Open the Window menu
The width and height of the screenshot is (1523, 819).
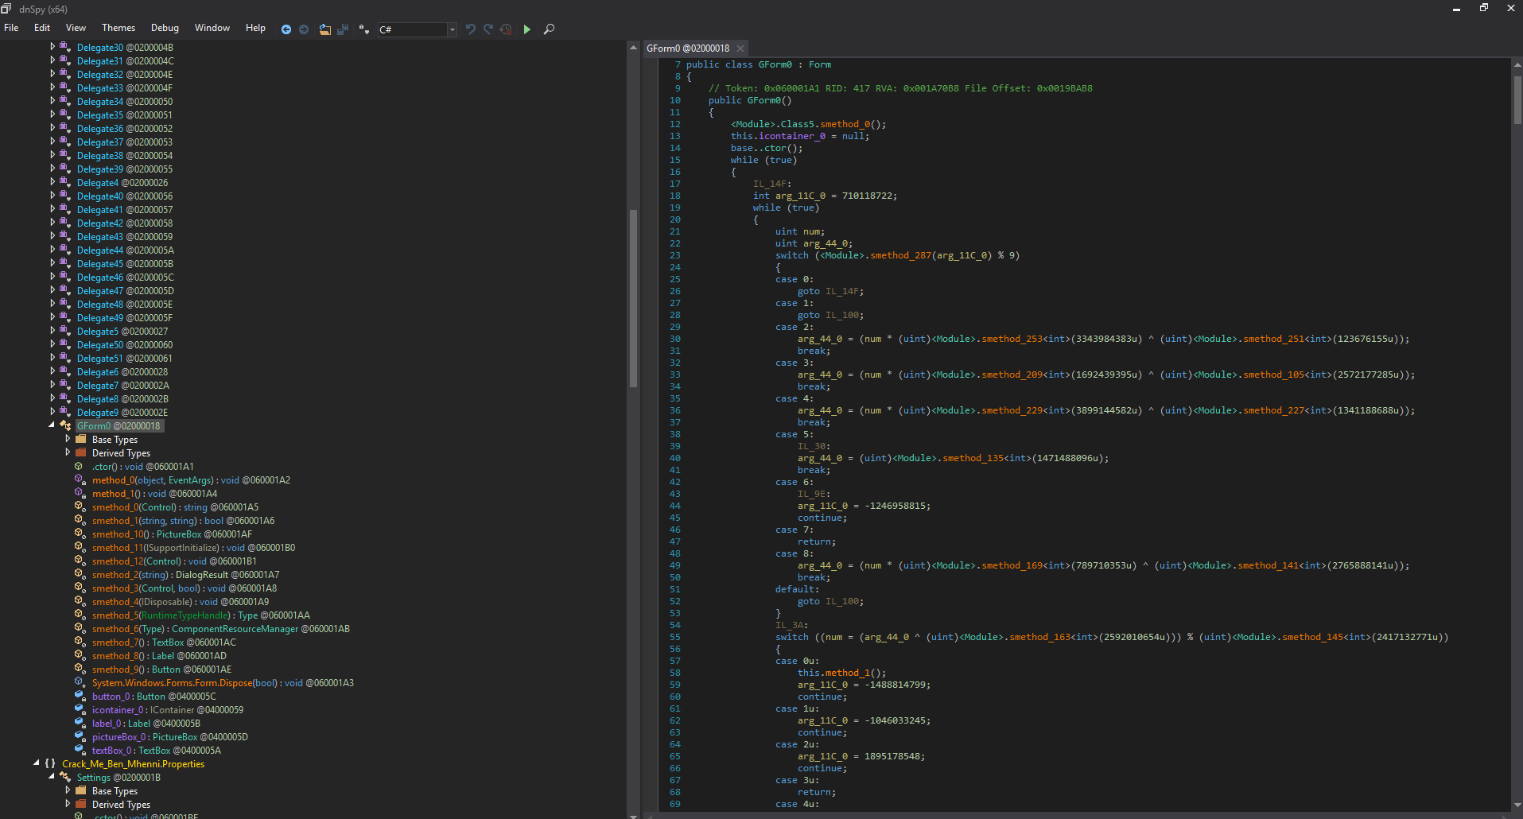[212, 28]
